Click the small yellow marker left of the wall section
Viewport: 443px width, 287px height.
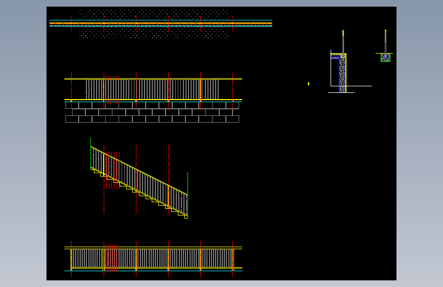pos(308,84)
